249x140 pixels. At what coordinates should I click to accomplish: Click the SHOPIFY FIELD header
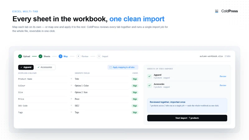82,73
